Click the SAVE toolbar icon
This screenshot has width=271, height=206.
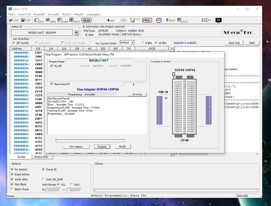point(26,20)
